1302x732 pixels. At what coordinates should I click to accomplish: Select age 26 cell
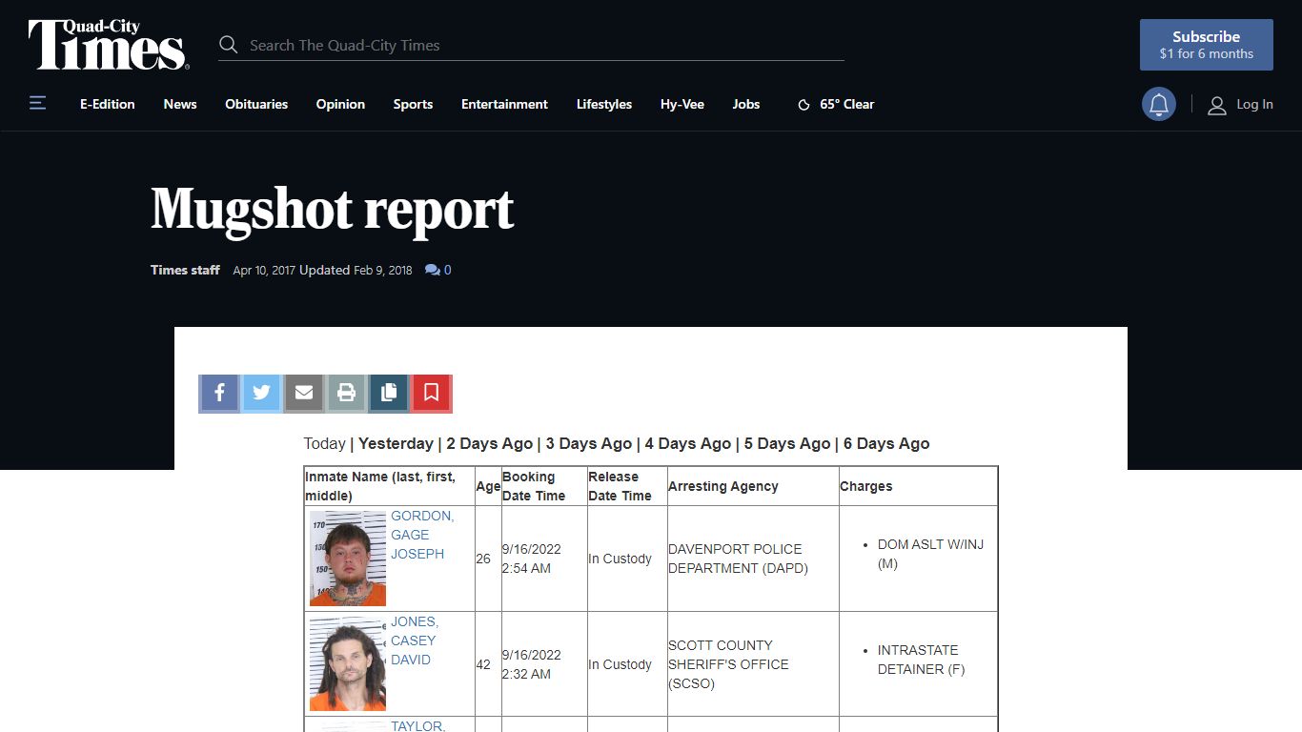[x=488, y=559]
